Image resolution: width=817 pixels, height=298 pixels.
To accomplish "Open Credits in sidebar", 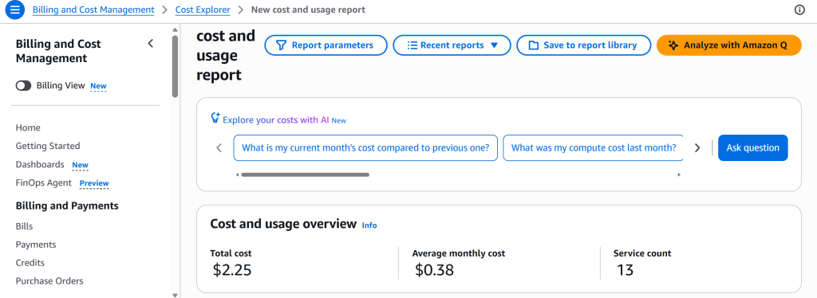I will coord(30,263).
